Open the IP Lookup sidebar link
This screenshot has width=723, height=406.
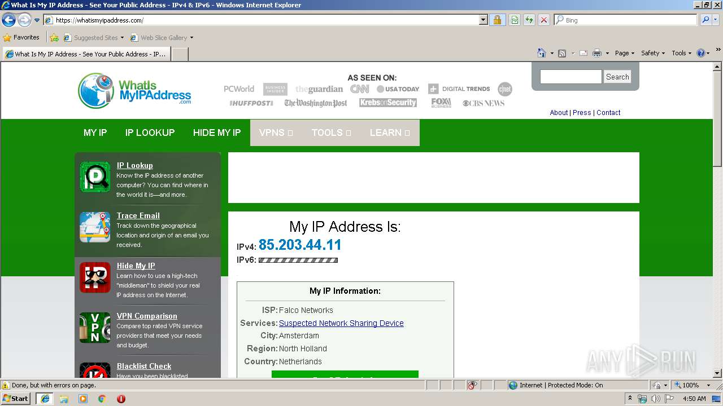[134, 165]
